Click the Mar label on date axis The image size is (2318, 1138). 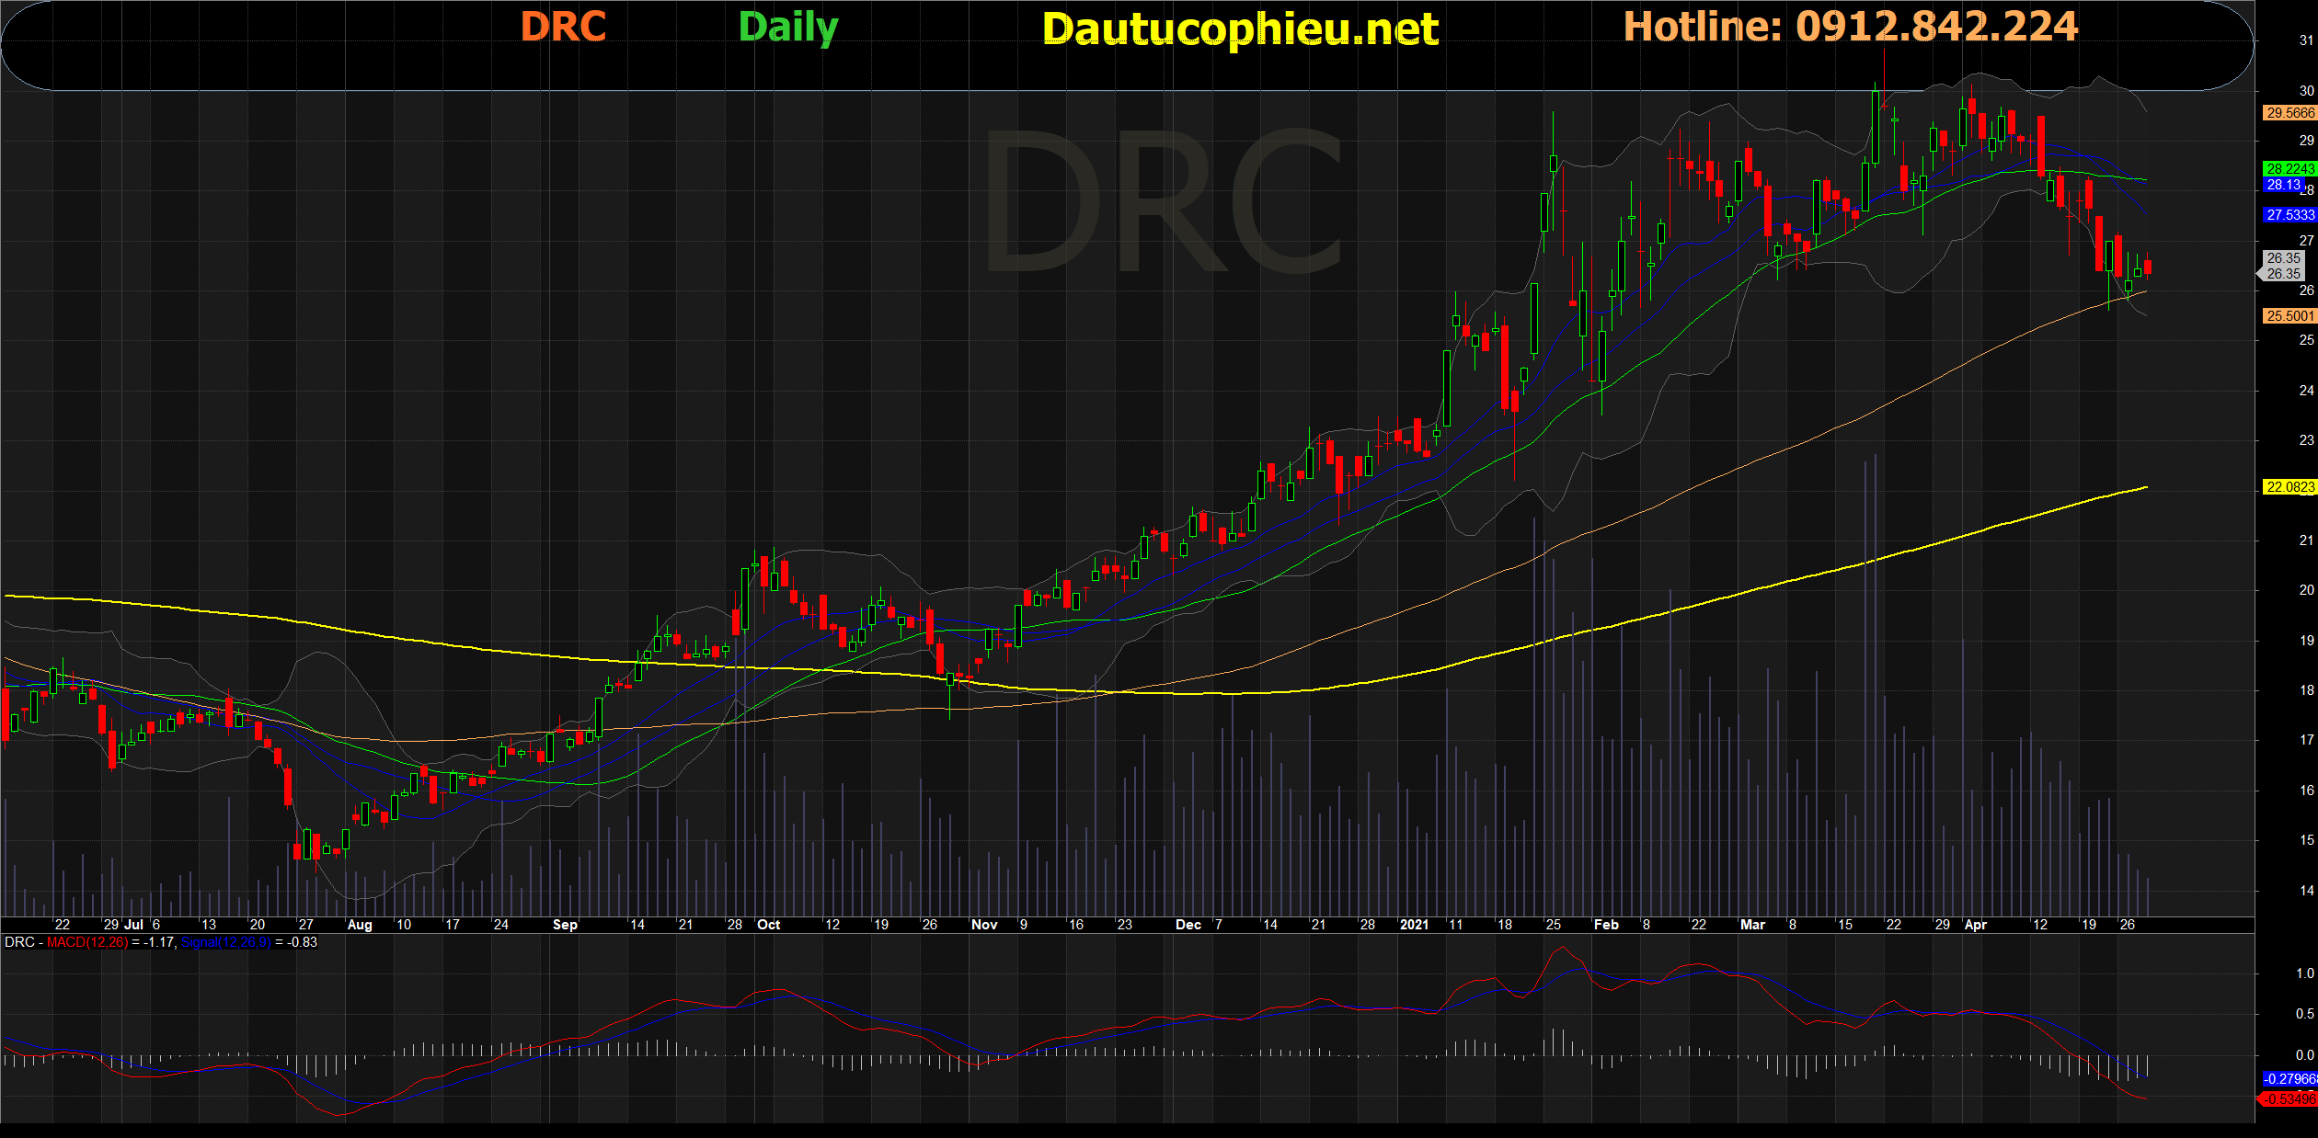1752,925
